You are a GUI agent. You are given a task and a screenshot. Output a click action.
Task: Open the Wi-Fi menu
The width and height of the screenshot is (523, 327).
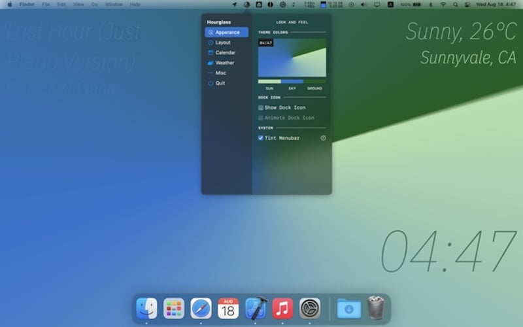[443, 5]
